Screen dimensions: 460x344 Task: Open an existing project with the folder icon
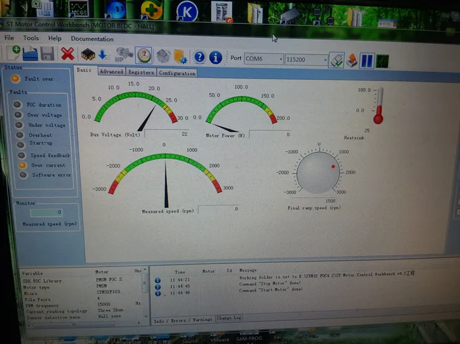point(30,54)
